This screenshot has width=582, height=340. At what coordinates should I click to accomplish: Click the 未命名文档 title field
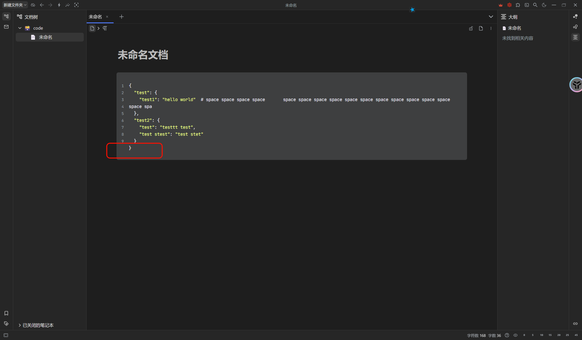click(143, 55)
